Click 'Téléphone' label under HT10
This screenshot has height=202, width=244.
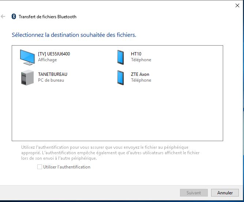click(141, 60)
